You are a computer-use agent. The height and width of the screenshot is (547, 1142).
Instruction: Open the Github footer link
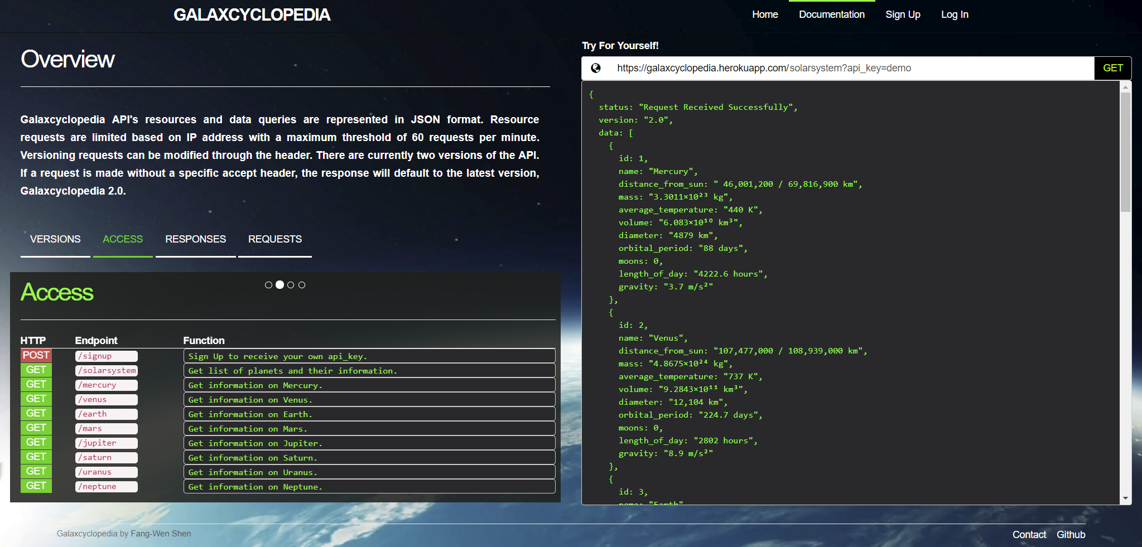point(1071,535)
